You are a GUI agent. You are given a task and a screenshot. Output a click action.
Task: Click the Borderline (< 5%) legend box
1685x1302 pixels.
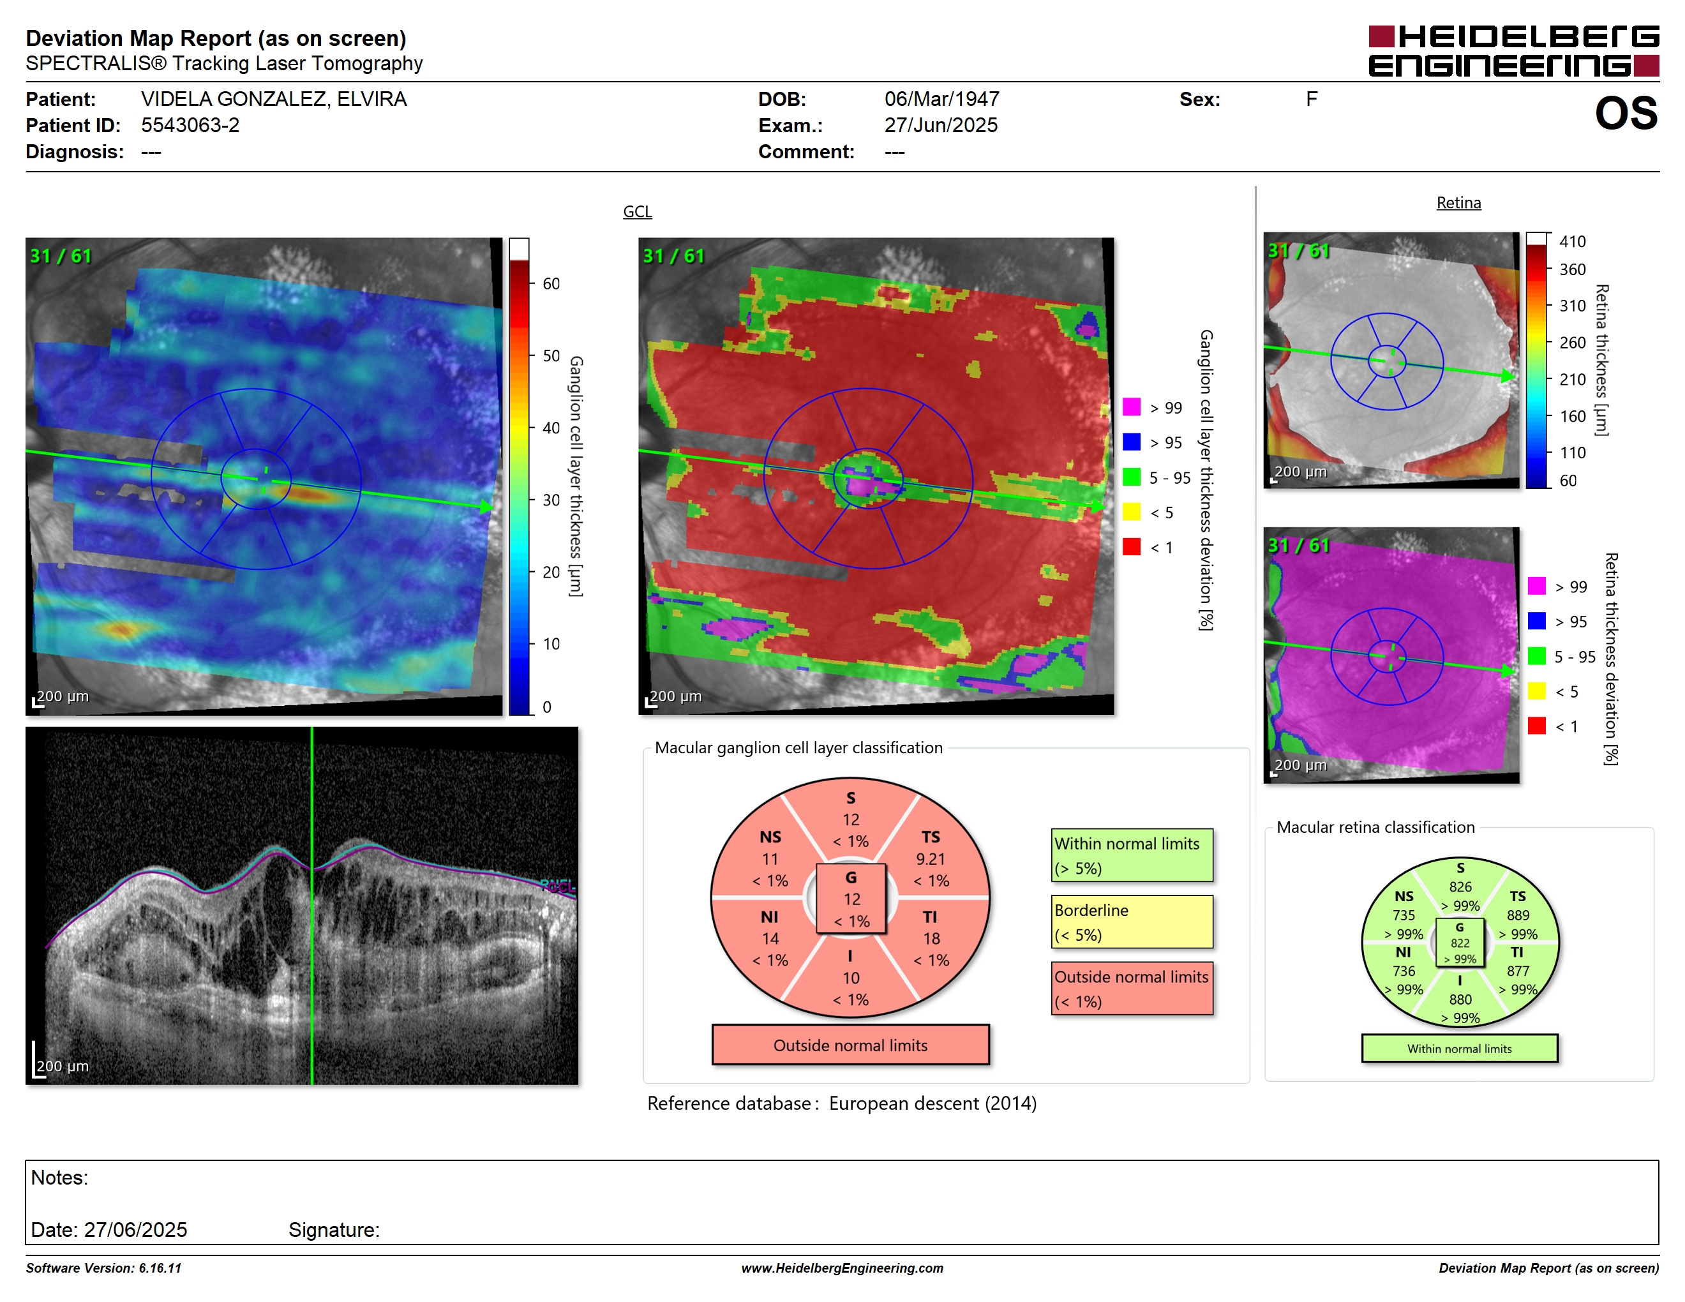pos(1131,921)
